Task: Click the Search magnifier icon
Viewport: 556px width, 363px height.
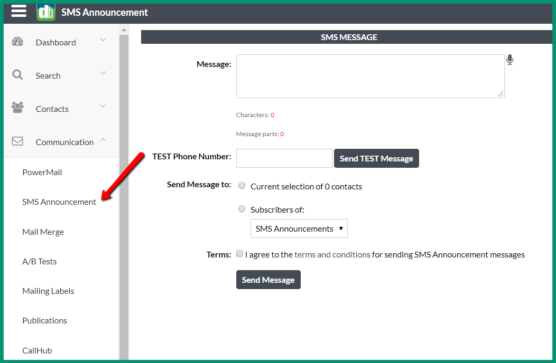Action: [17, 75]
